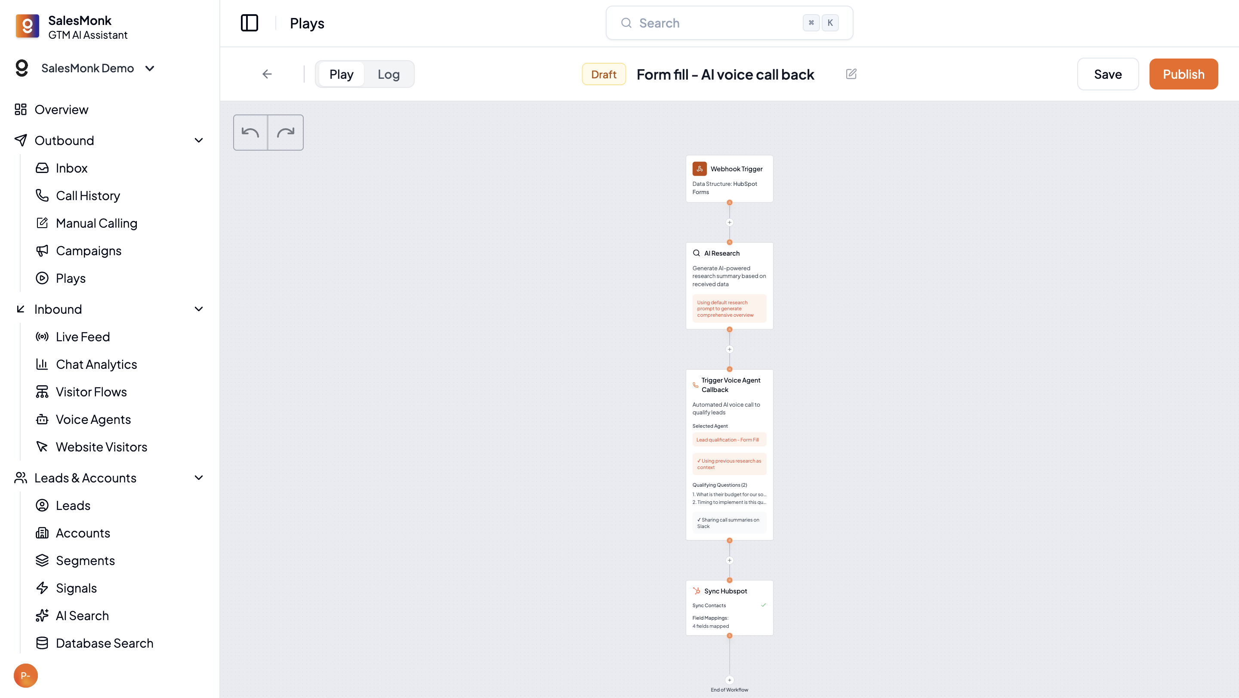Click the redo arrow on canvas

point(286,132)
